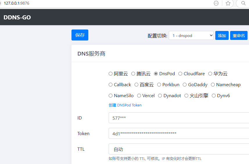
Task: Focus the ID input field
Action: (x=179, y=118)
